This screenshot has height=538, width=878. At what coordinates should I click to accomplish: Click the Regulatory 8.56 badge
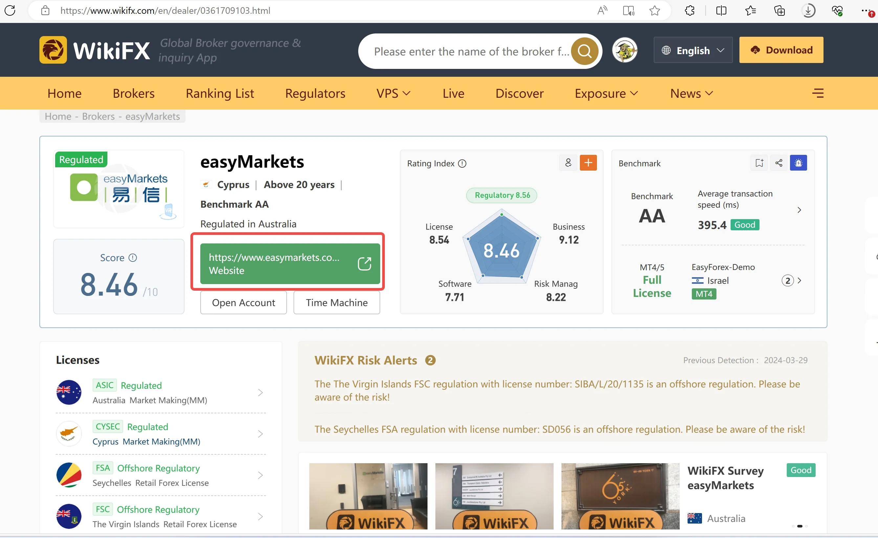point(502,195)
